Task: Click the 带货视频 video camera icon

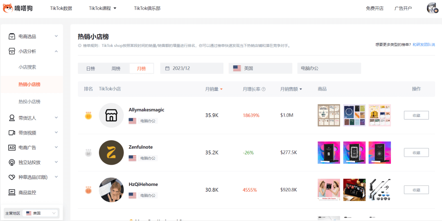Action: (12, 133)
